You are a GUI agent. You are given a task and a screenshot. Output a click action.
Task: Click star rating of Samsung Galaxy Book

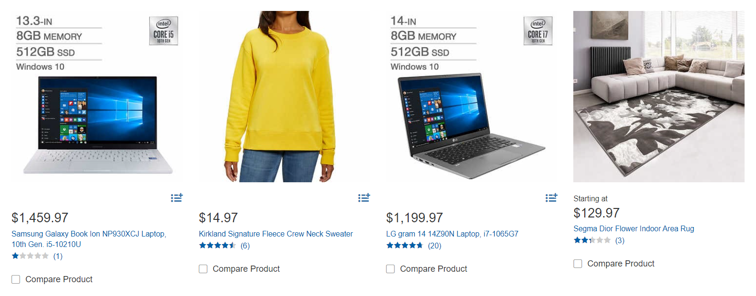[30, 256]
